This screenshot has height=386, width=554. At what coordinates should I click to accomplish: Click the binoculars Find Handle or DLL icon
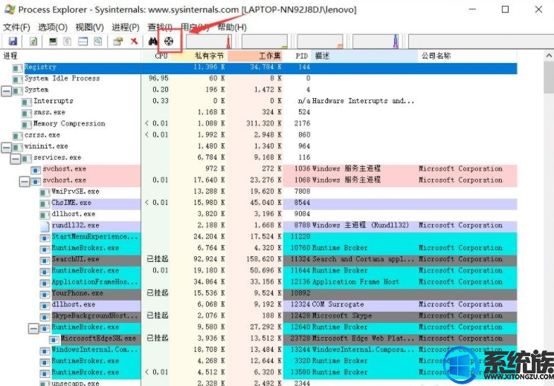[153, 42]
